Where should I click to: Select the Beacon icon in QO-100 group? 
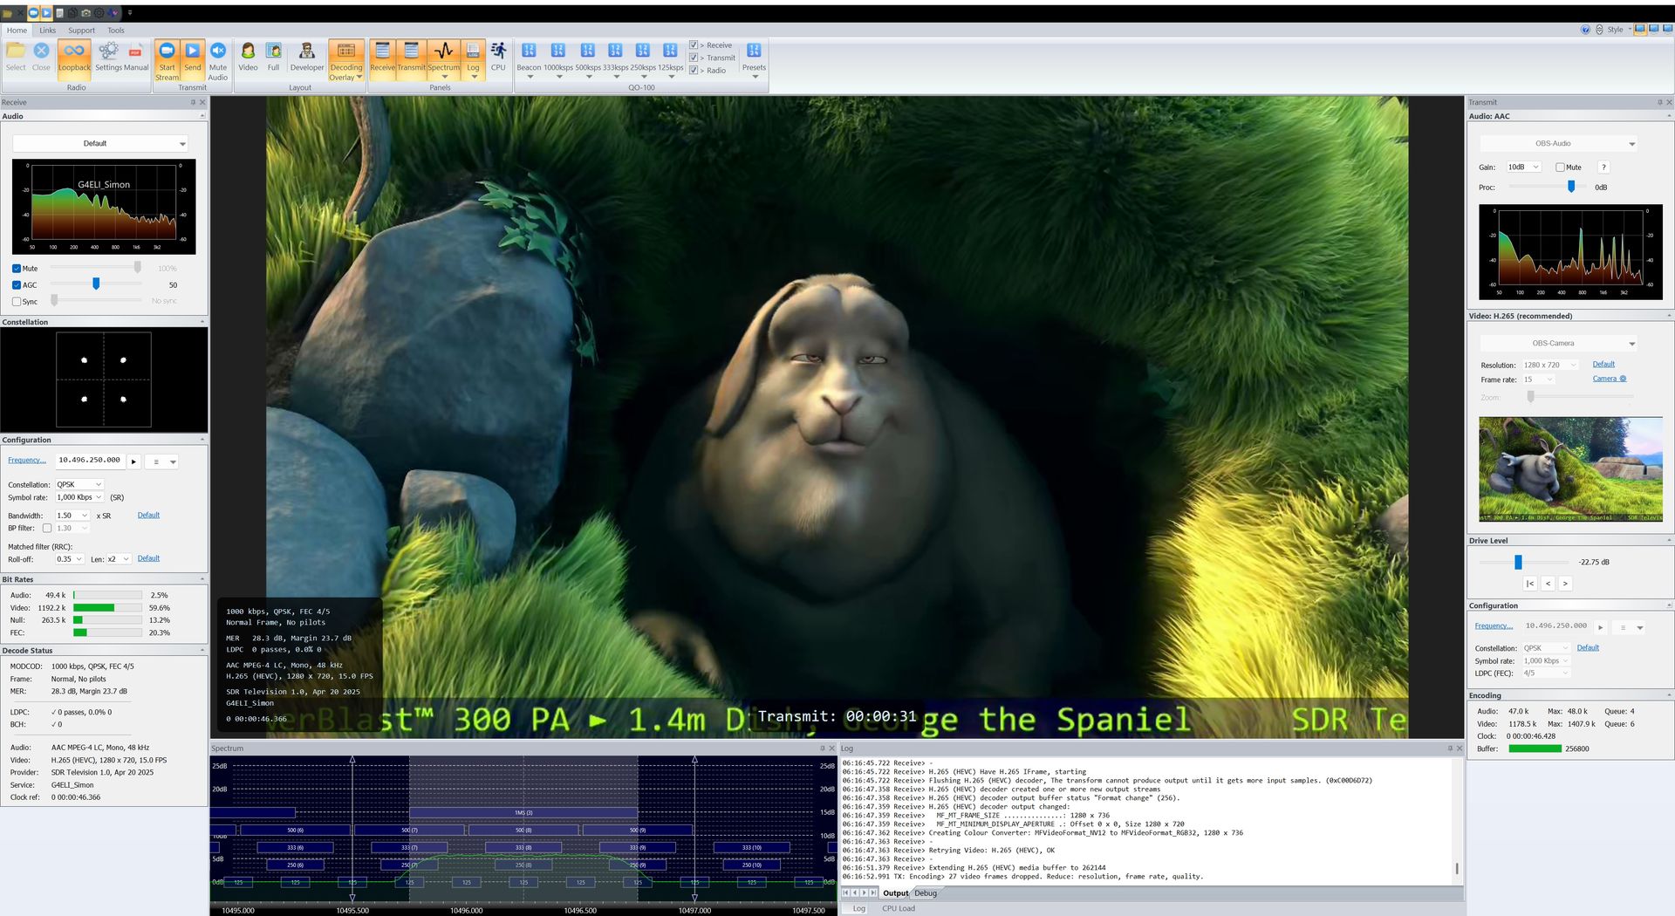[x=530, y=58]
